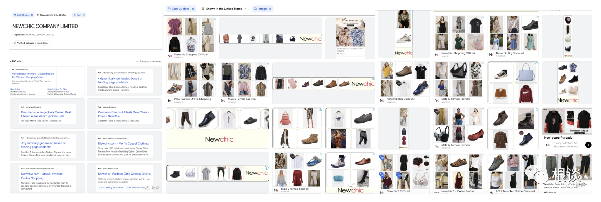Screen dimensions: 601x202
Task: Click Chic Clothing for Women sitelink button
Action: click(112, 187)
